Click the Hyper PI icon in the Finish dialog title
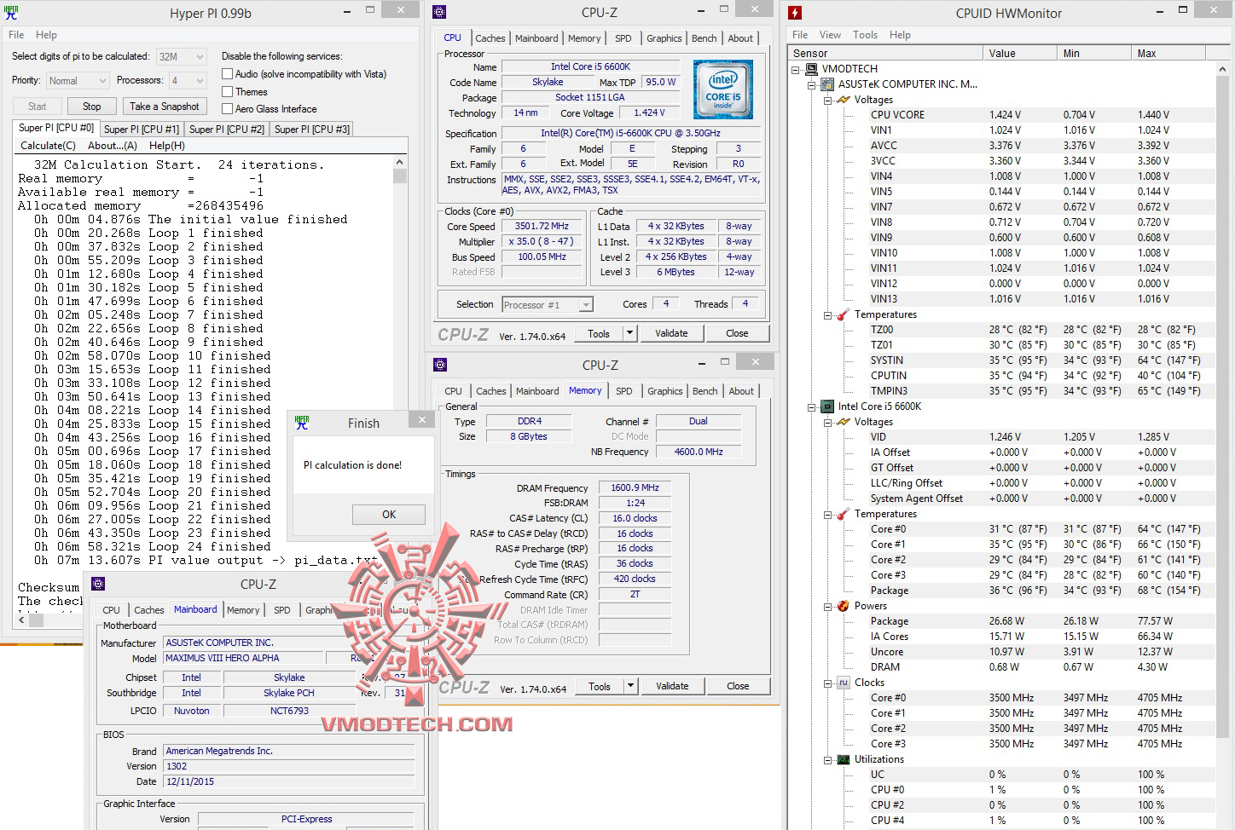The width and height of the screenshot is (1235, 830). [x=301, y=422]
